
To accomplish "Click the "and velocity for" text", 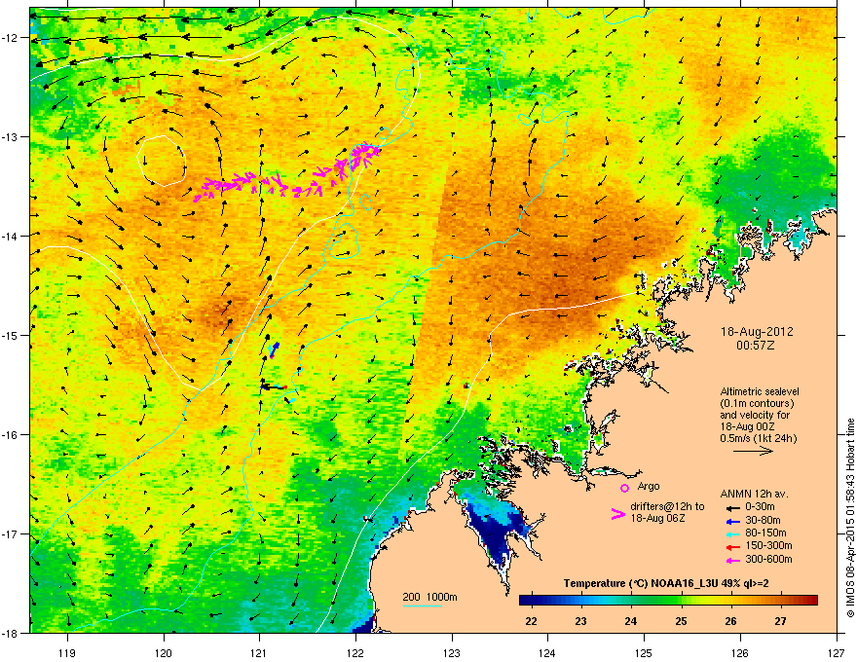I will [x=753, y=415].
